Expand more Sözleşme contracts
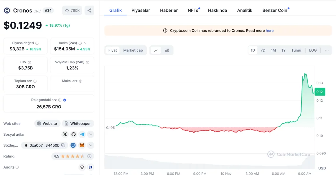Image resolution: width=336 pixels, height=175 pixels. coord(91,145)
